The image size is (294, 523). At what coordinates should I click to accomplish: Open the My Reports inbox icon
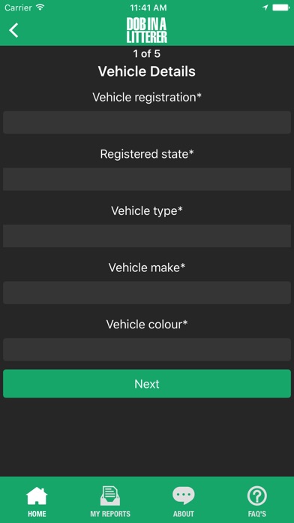[110, 496]
